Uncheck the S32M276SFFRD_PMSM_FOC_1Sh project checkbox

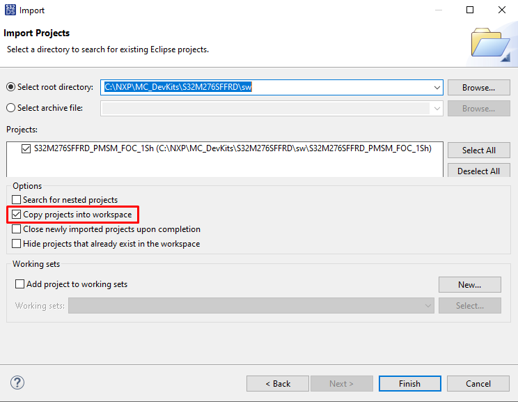pos(26,148)
